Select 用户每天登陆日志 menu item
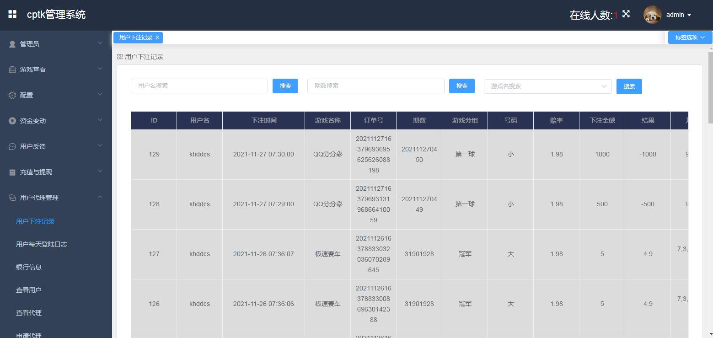This screenshot has height=338, width=713. click(x=41, y=244)
